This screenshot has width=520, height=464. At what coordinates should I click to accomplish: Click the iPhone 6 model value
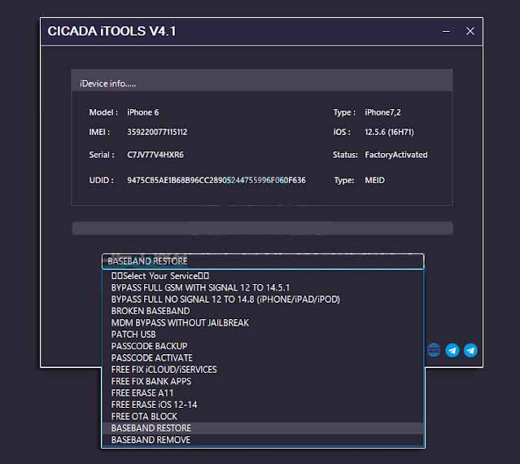point(143,112)
